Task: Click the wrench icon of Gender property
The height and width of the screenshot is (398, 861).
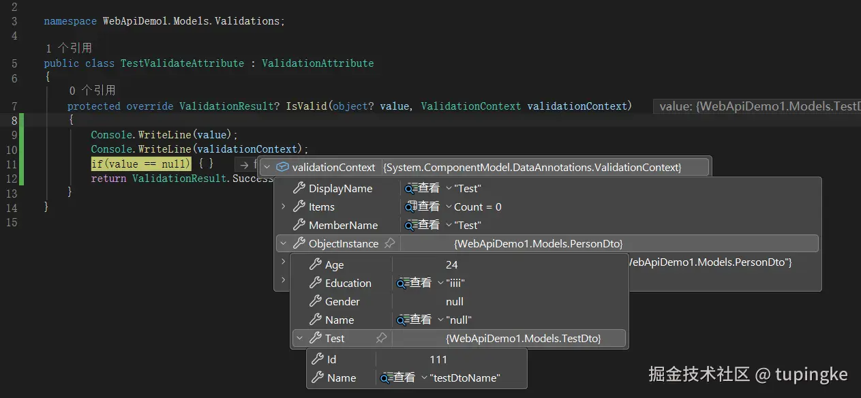Action: click(x=315, y=301)
